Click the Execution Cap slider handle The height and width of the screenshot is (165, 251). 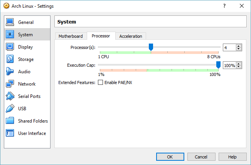click(218, 65)
